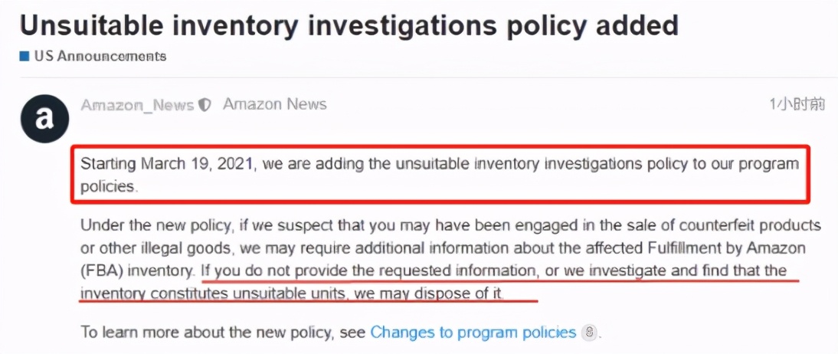Click the '(FBA) inventory' text
The image size is (838, 354).
point(137,271)
